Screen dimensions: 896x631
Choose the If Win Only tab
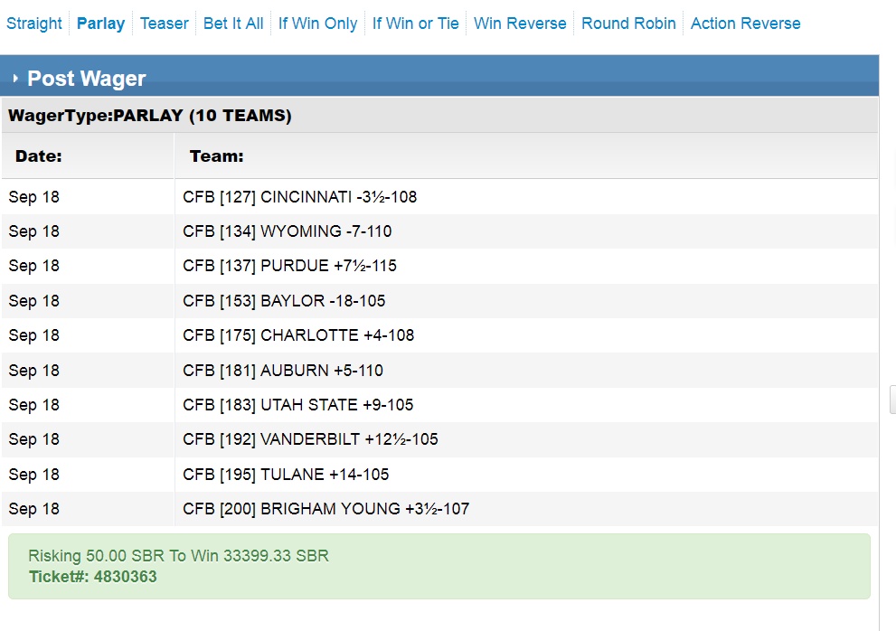317,24
